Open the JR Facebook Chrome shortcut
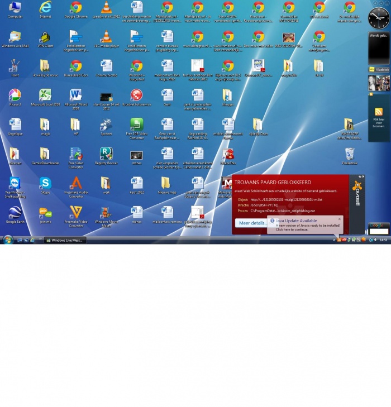Screen dimensions: 391x407 pyautogui.click(x=319, y=10)
